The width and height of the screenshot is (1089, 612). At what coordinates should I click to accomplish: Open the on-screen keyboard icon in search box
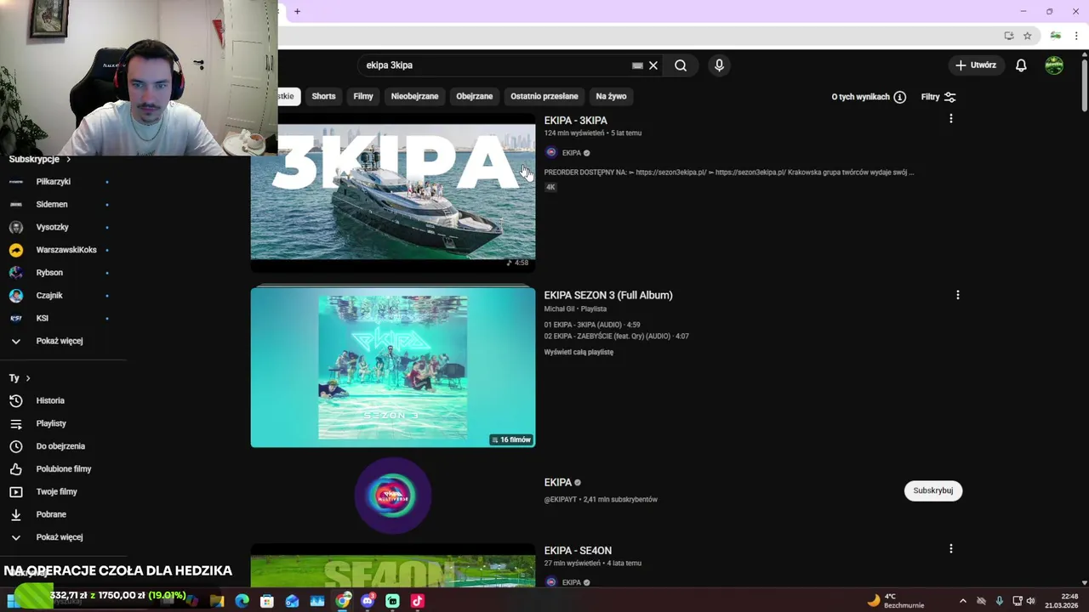637,65
